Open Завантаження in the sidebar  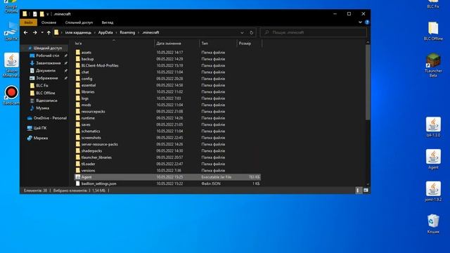(49, 63)
